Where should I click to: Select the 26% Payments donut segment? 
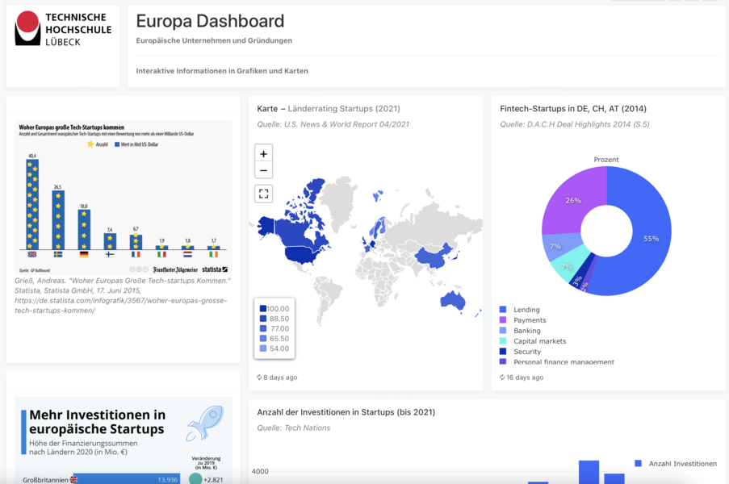tap(573, 200)
